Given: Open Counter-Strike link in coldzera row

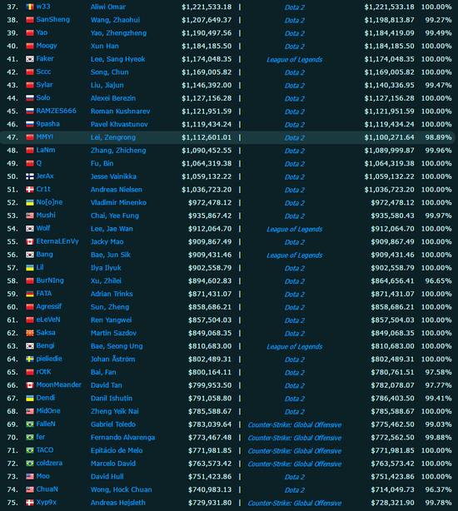Looking at the screenshot, I should pos(294,464).
